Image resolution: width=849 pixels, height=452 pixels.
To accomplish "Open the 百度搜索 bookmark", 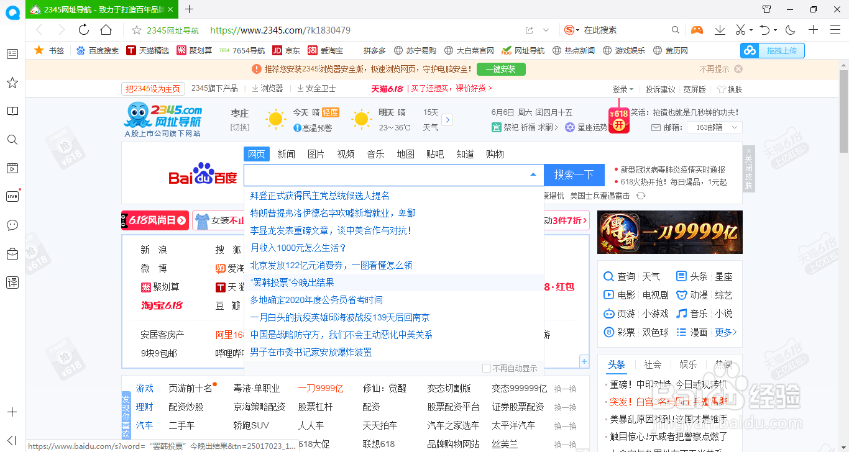I will pos(98,50).
